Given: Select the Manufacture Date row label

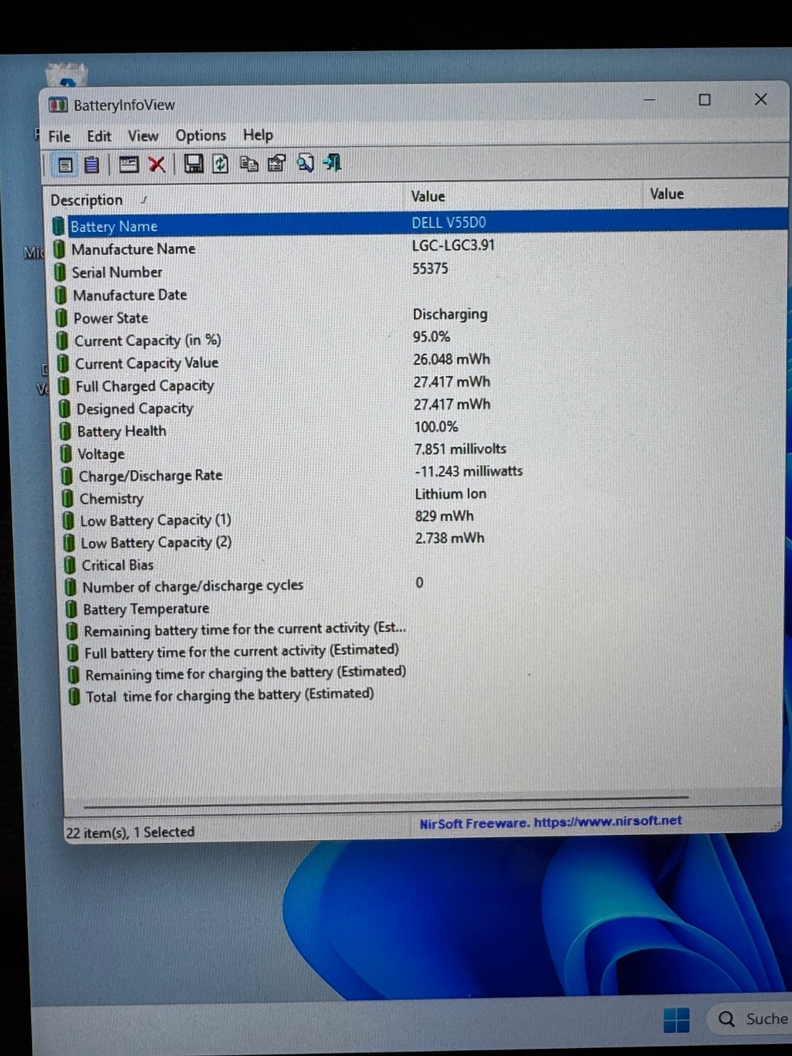Looking at the screenshot, I should coord(130,295).
